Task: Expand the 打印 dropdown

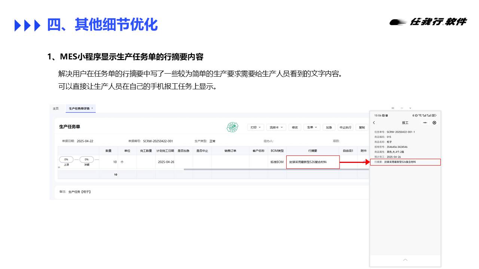Action: click(x=256, y=127)
